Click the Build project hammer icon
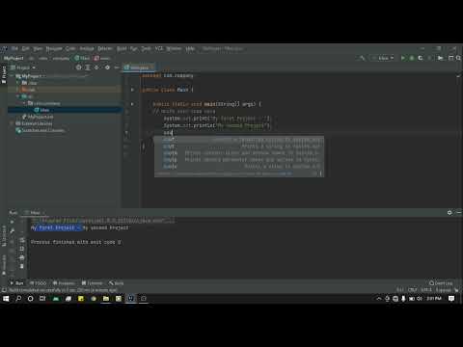 point(362,58)
